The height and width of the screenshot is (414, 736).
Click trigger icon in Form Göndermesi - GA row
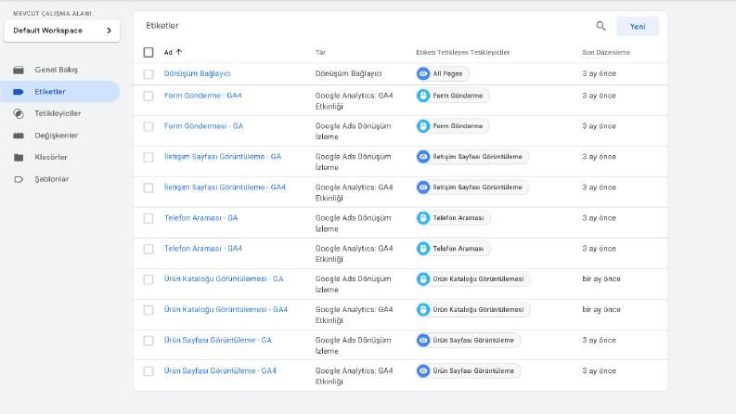pos(423,126)
